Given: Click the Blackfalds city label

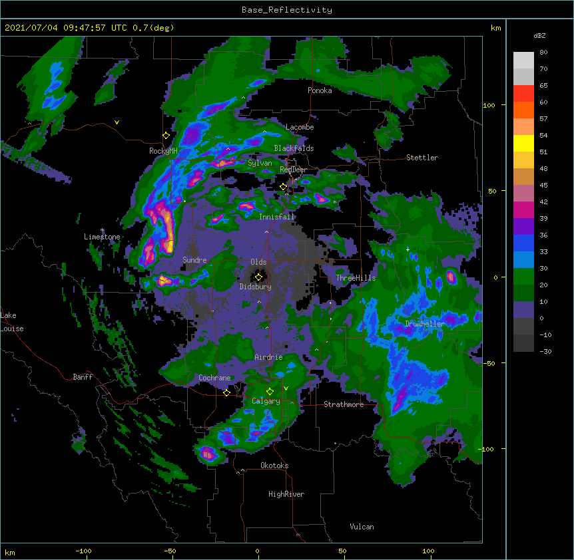Looking at the screenshot, I should pyautogui.click(x=294, y=148).
